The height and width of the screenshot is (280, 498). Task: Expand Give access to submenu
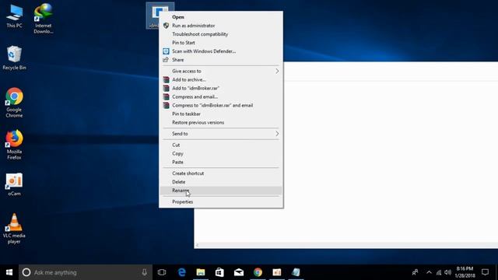220,72
